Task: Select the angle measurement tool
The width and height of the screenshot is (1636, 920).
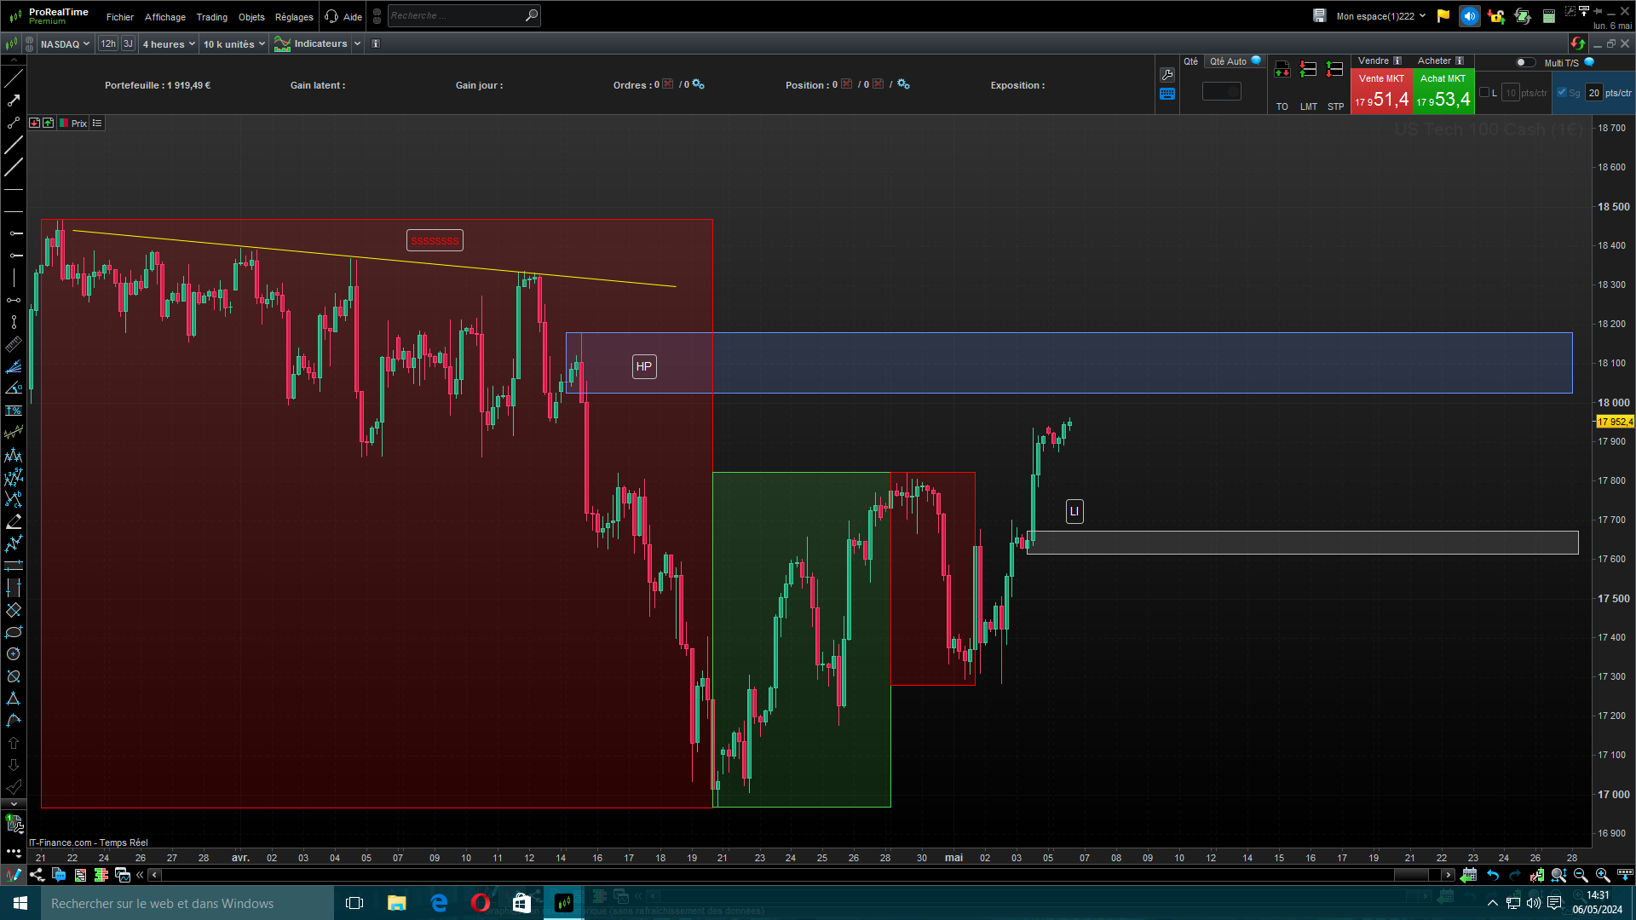Action: tap(14, 388)
